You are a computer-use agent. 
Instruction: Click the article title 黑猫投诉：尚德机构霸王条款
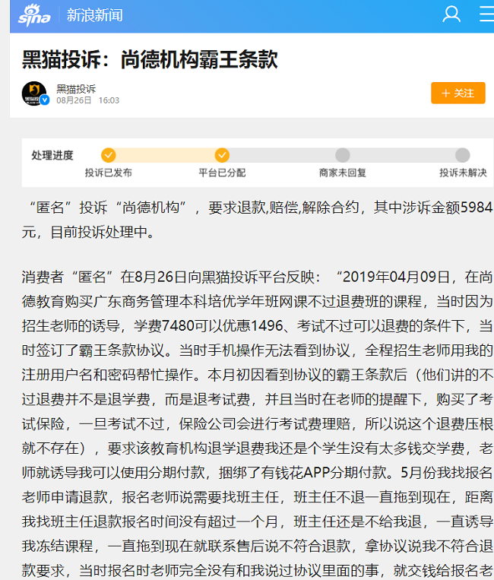(150, 59)
